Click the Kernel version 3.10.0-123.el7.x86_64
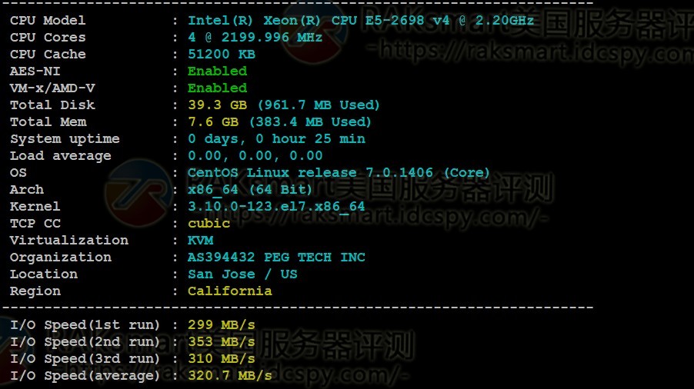 click(x=276, y=207)
